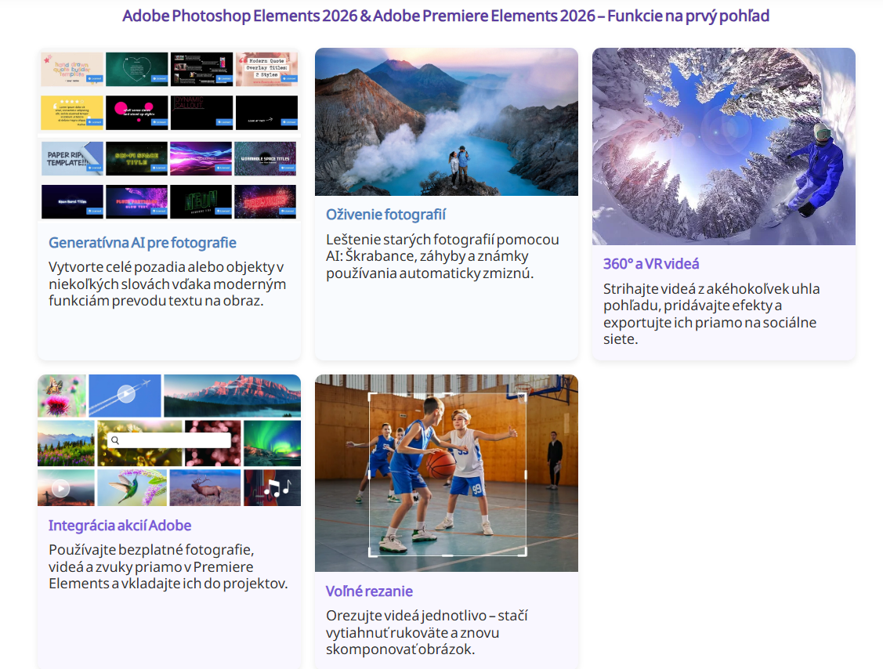Click bottom-right crop corner handle on basketball photo
Screen dimensions: 883x669
524,555
